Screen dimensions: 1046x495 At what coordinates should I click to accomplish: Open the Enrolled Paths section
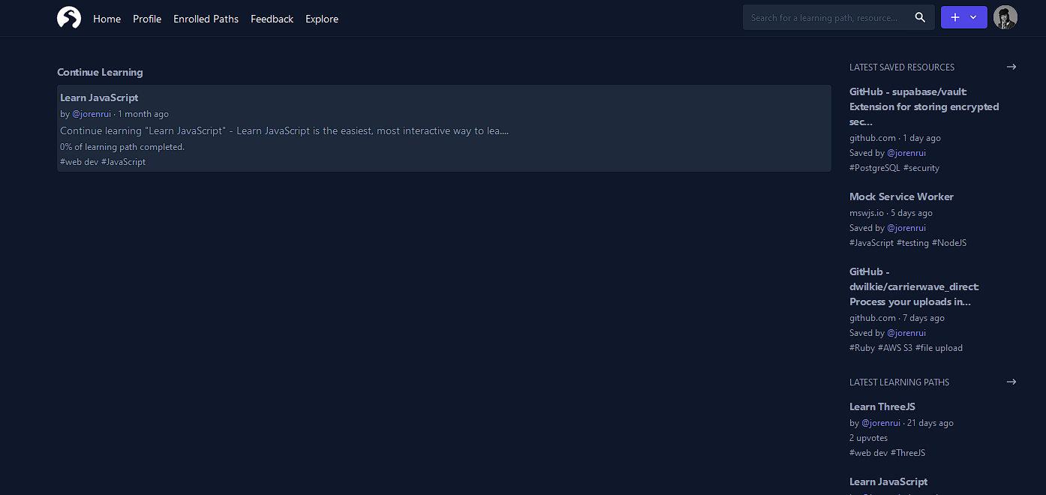click(206, 19)
